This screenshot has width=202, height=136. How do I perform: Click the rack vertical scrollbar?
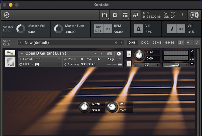pyautogui.click(x=198, y=92)
